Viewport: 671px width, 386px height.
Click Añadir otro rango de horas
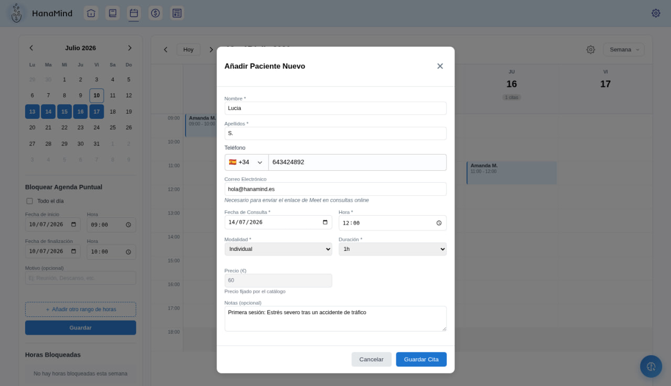tap(81, 310)
